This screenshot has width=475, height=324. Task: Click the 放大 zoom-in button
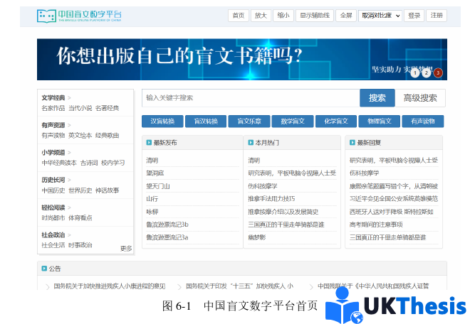click(261, 16)
